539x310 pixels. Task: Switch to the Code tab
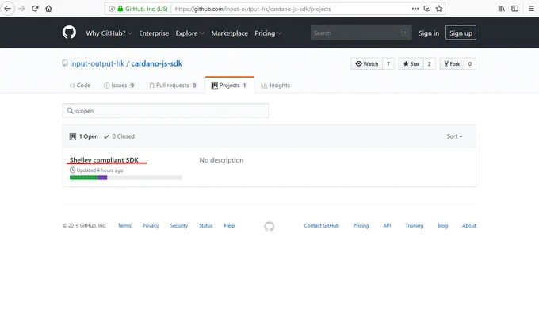[80, 86]
